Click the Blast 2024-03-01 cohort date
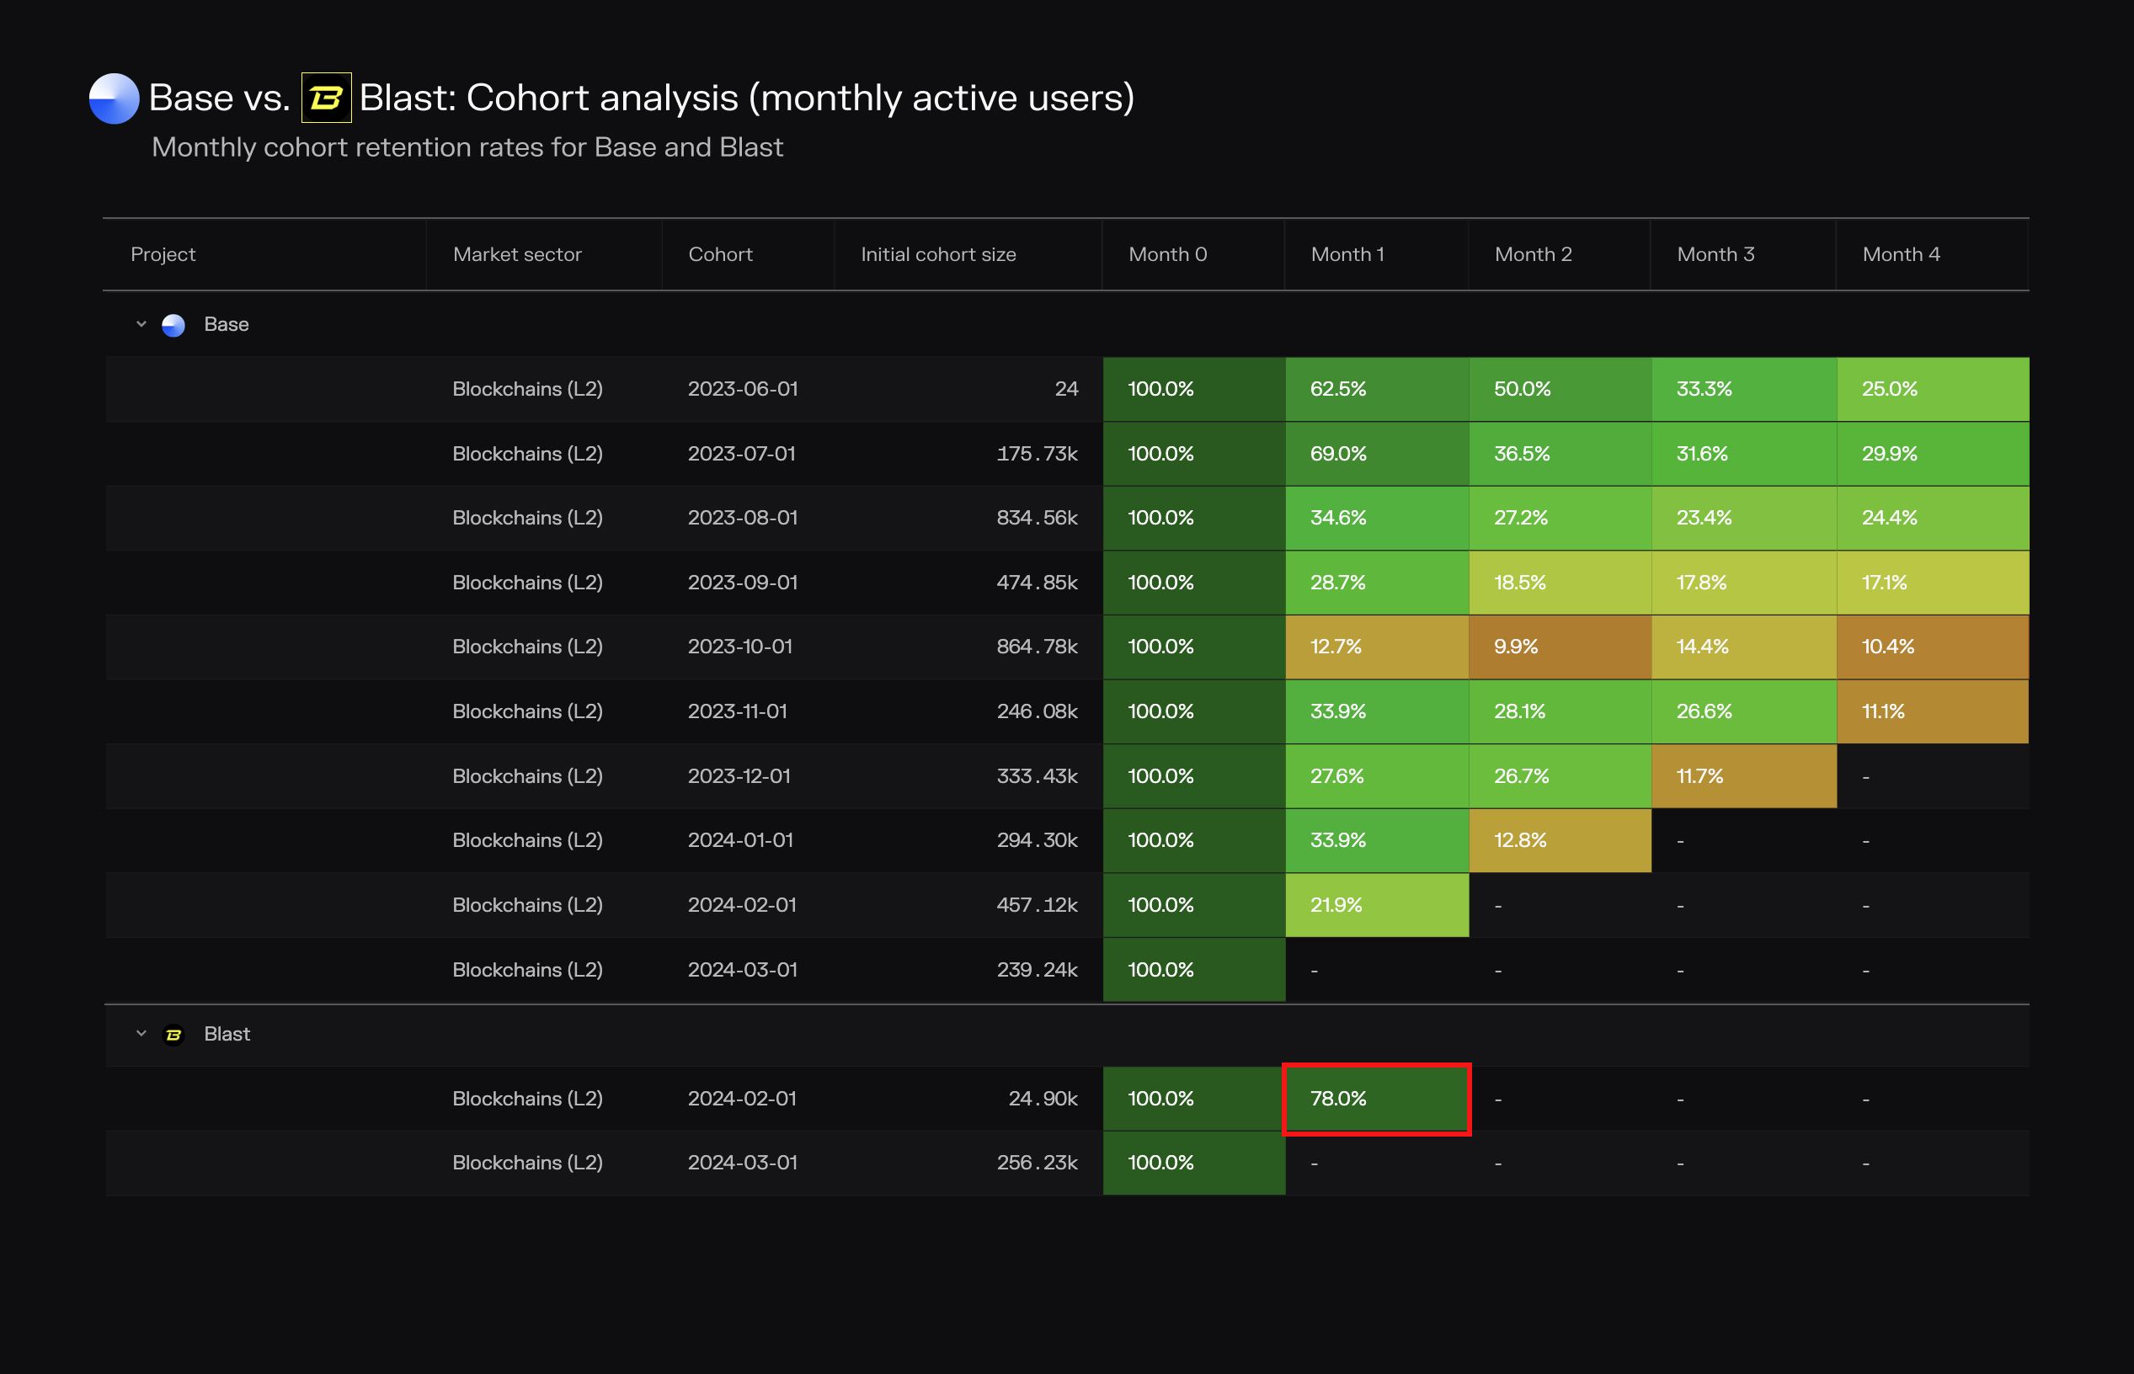Screen dimensions: 2134x1374 (x=743, y=1163)
